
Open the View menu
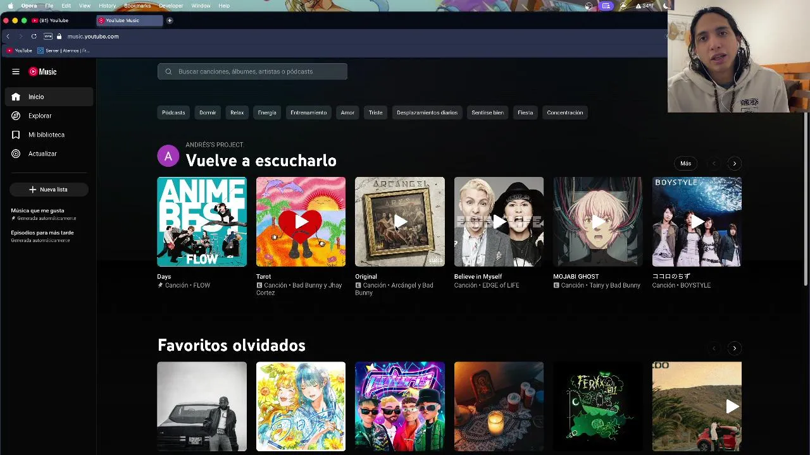coord(85,6)
